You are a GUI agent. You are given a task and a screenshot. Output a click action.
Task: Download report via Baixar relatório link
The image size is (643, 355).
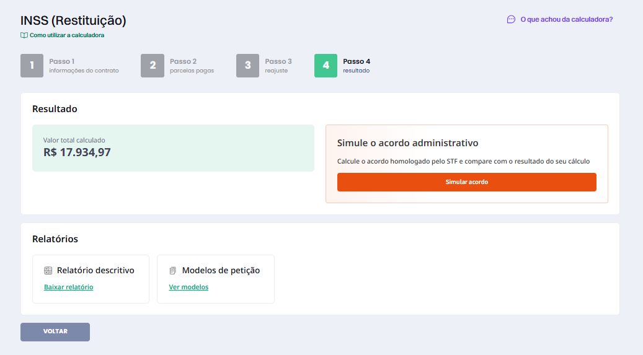pos(68,287)
